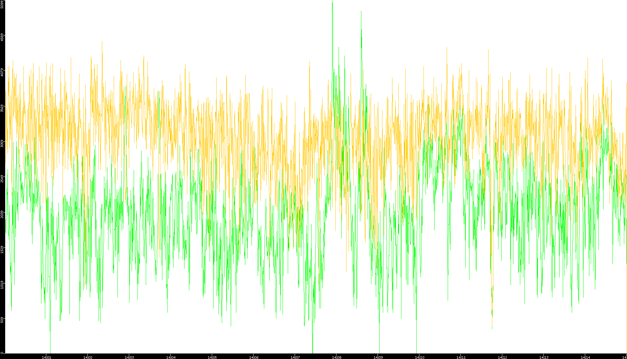
Task: Click the 5099 value on the y-axis
Action: tap(2, 4)
